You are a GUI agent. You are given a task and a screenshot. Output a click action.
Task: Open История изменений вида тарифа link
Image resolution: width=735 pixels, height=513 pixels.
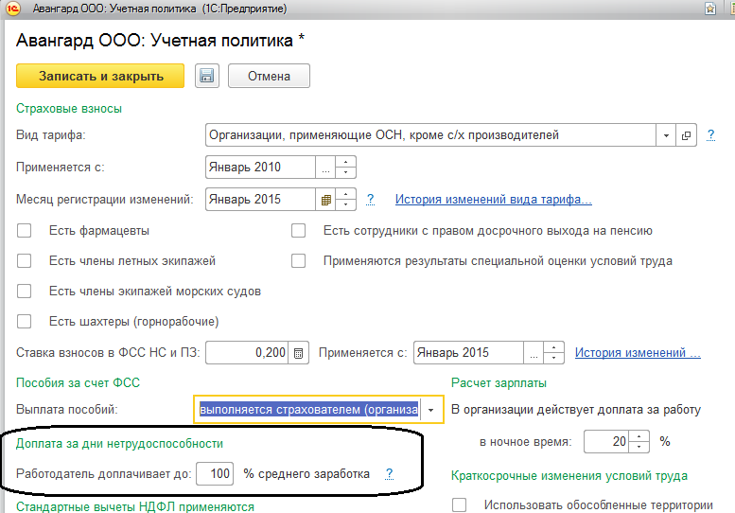(493, 200)
